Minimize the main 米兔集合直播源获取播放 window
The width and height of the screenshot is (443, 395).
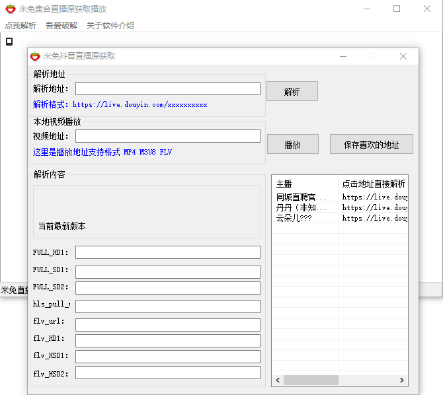tap(367, 9)
